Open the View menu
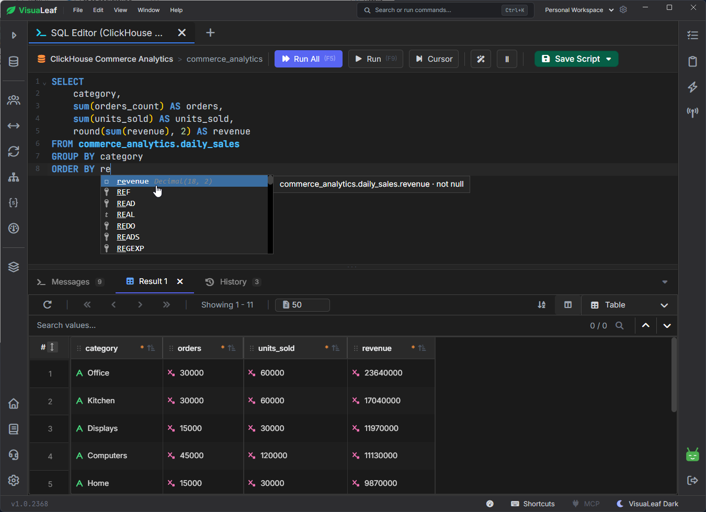 coord(120,10)
